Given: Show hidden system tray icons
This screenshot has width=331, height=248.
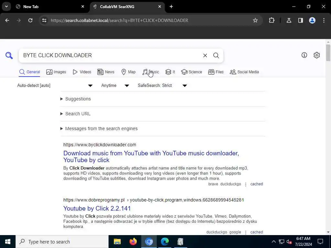Looking at the screenshot, I should 273,242.
